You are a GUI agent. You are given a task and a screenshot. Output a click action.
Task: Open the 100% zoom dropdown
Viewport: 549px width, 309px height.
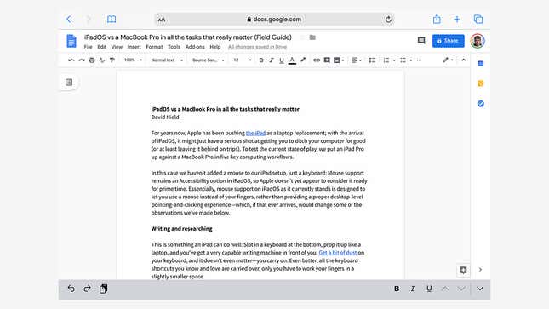click(133, 60)
